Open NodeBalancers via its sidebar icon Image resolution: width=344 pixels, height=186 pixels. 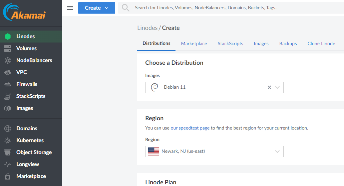(x=7, y=60)
